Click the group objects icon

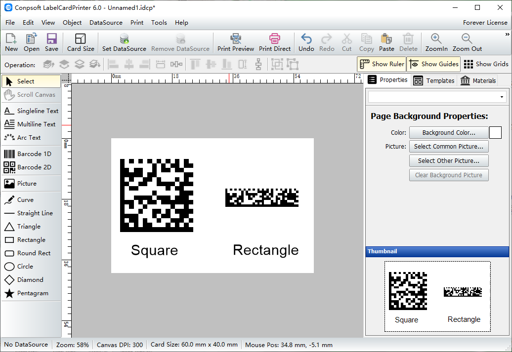pos(277,64)
